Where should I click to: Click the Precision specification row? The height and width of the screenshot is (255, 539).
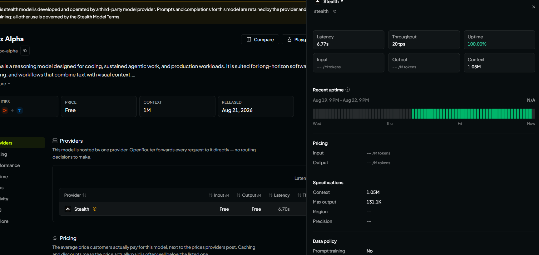click(x=424, y=221)
